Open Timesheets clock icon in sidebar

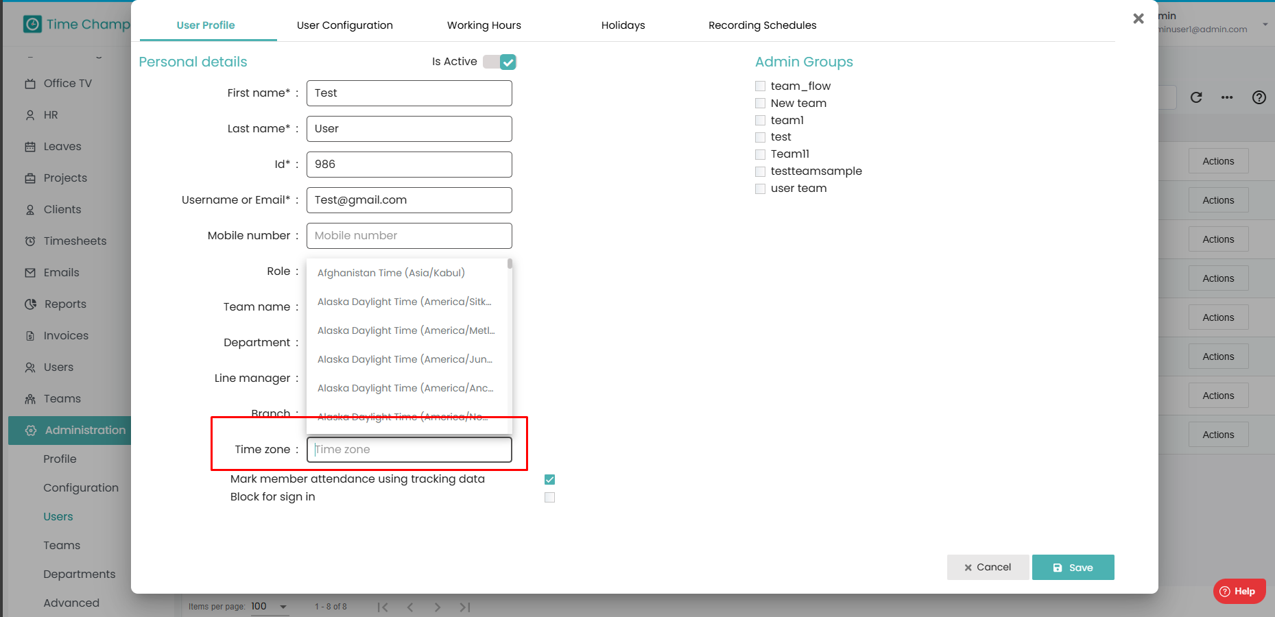tap(30, 241)
